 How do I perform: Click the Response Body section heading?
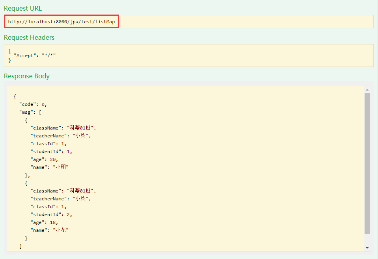(x=26, y=76)
